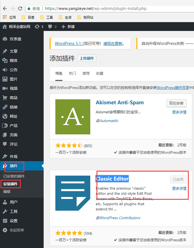
Task: Click the plus 新建 item in admin bar
Action: pyautogui.click(x=68, y=27)
